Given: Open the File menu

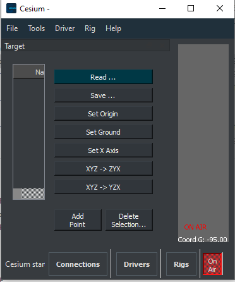Looking at the screenshot, I should pyautogui.click(x=12, y=28).
